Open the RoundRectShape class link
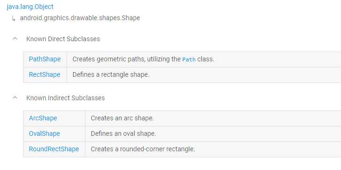Viewport: 341px width, 170px height. [54, 149]
